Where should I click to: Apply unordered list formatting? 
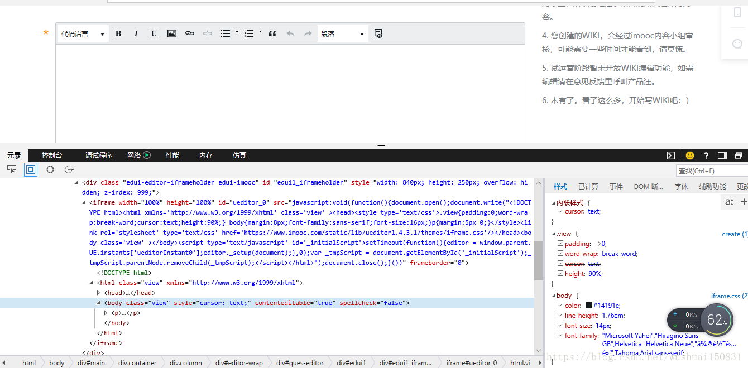tap(226, 34)
